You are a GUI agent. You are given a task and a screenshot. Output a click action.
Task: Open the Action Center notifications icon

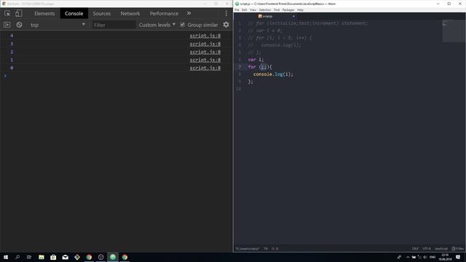pyautogui.click(x=458, y=257)
